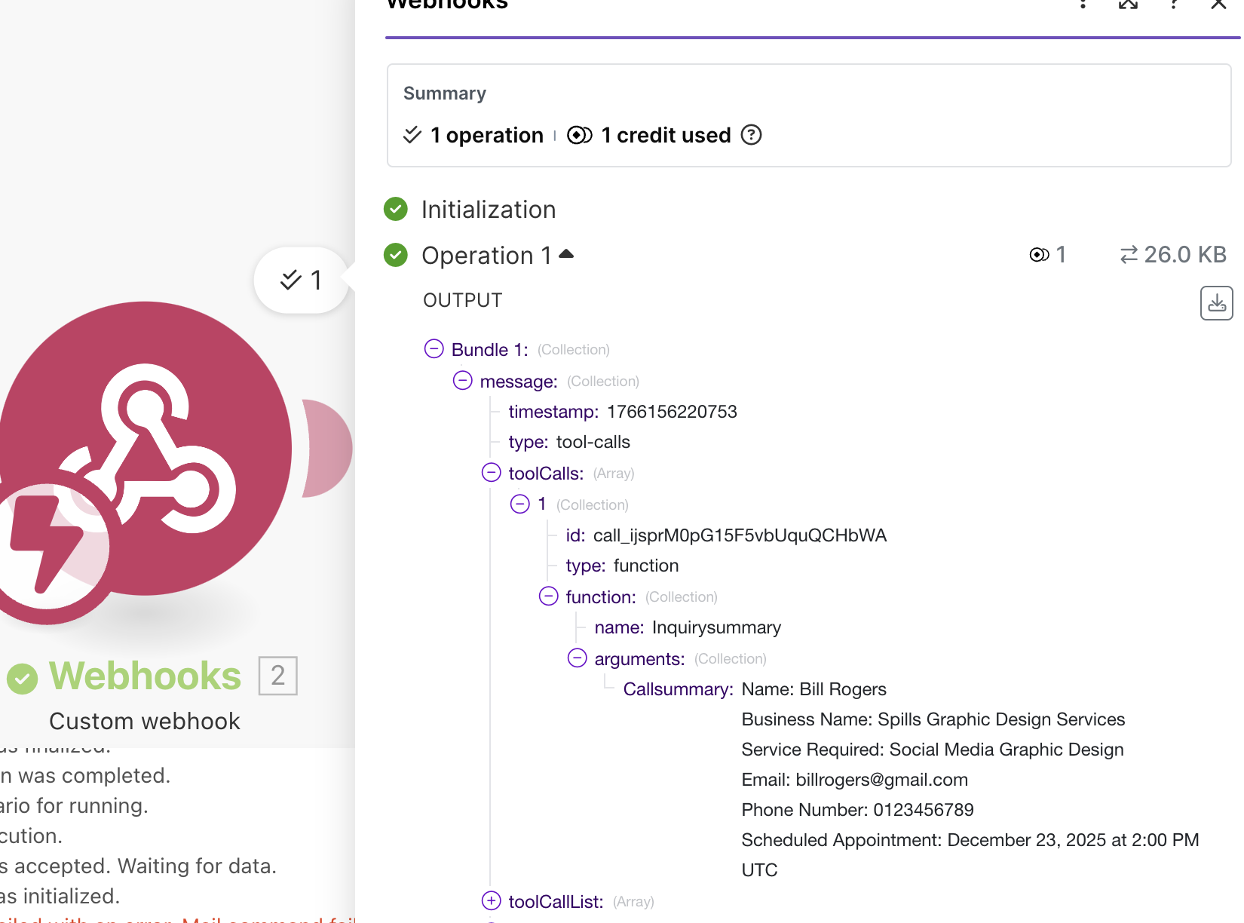
Task: Collapse the message collection node
Action: [x=463, y=380]
